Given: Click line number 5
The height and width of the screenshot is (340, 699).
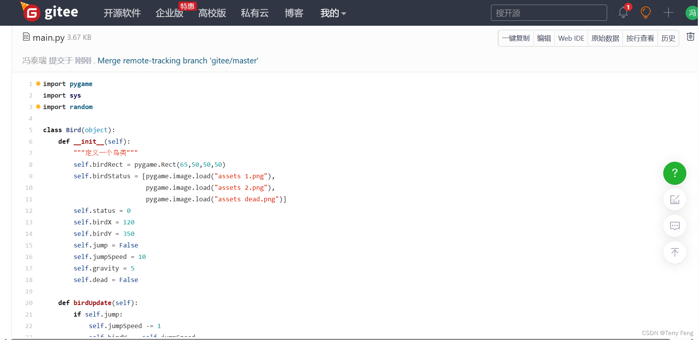Looking at the screenshot, I should point(30,130).
